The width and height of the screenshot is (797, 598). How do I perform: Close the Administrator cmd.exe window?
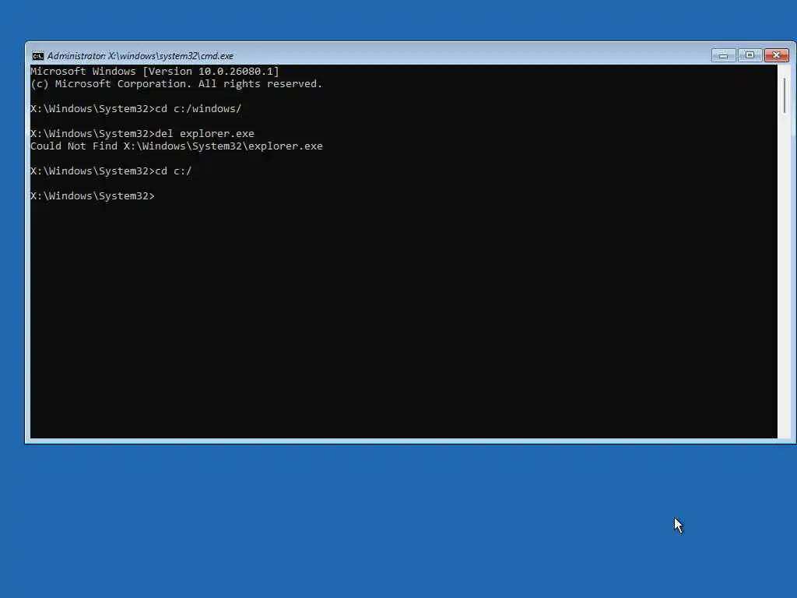click(776, 55)
